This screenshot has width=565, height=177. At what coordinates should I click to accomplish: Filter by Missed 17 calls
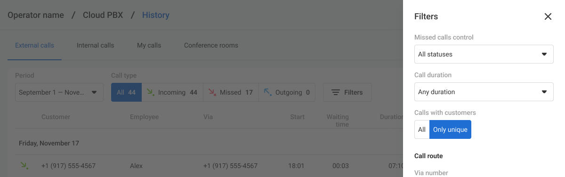[x=231, y=92]
